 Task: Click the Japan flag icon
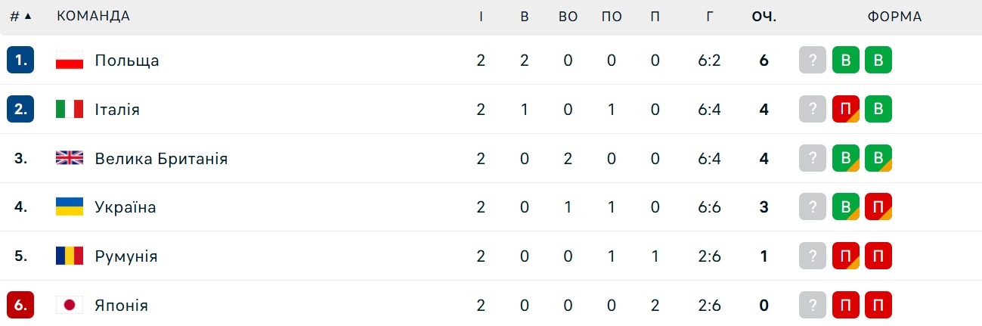point(70,306)
